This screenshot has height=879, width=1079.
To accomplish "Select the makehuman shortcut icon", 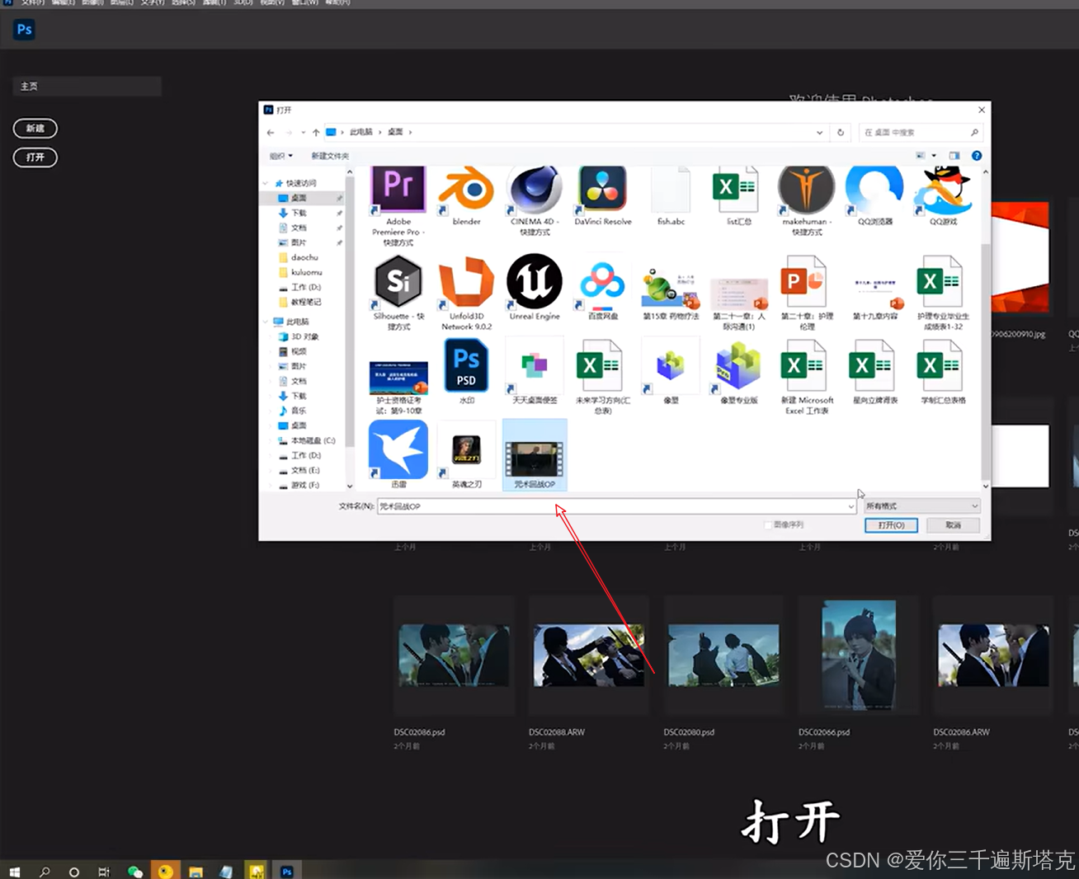I will pos(807,190).
